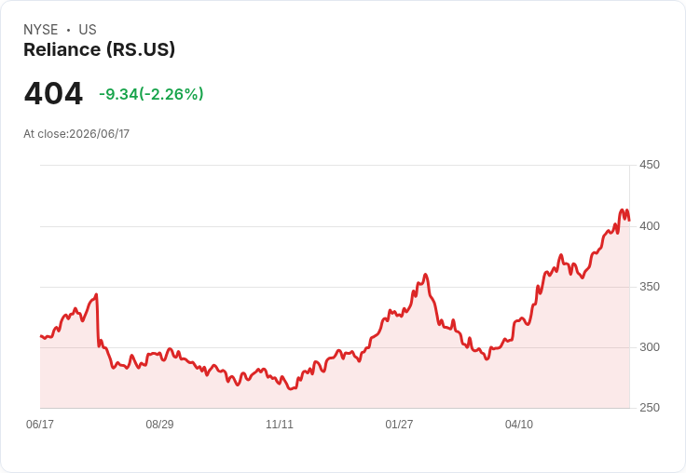
Task: Click the 250 price axis label
Action: 650,408
